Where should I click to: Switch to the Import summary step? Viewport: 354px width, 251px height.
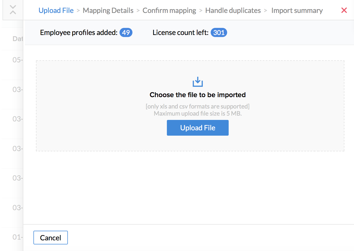[297, 10]
